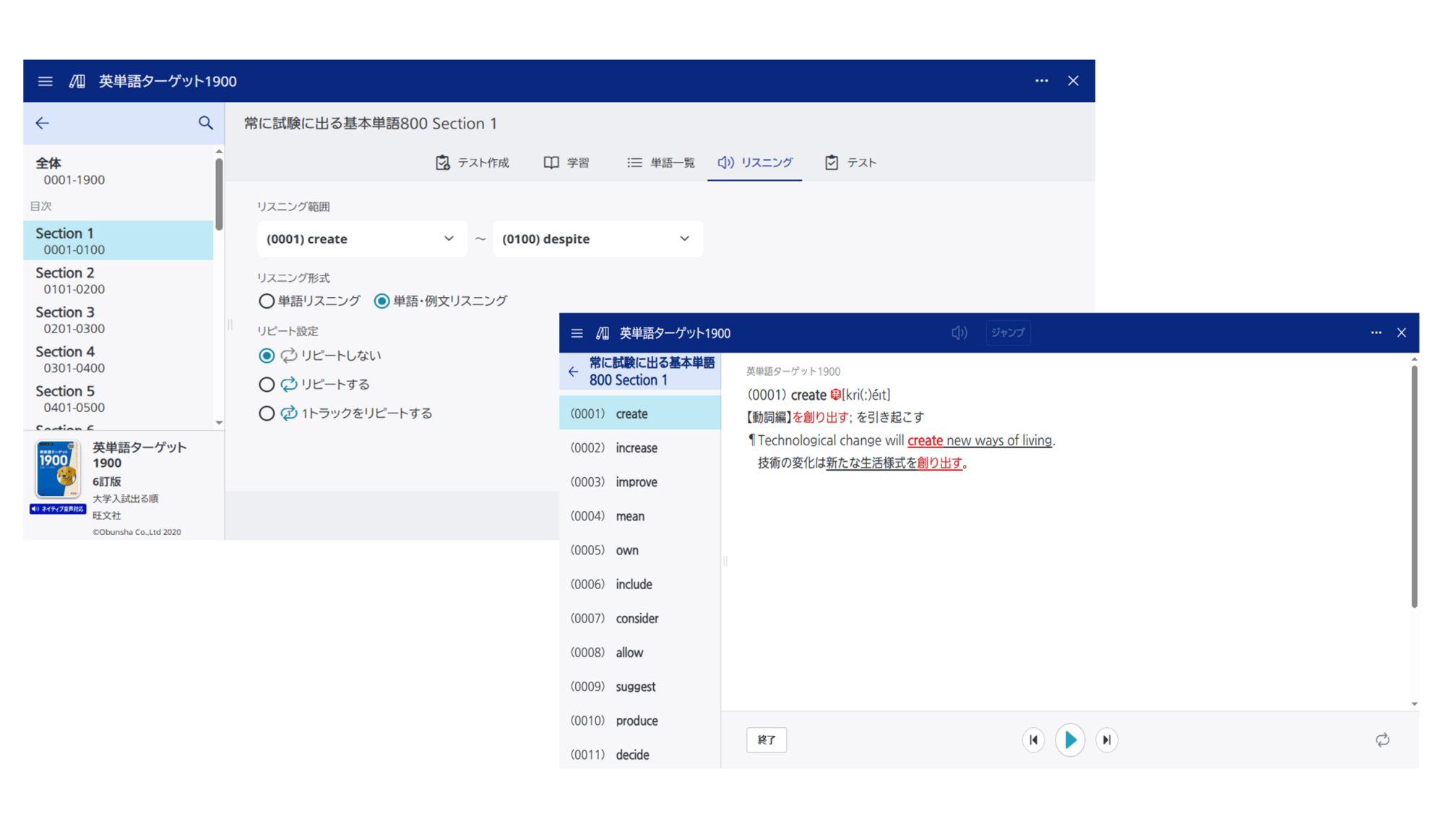Open the hamburger menu in main window
The image size is (1445, 832).
click(45, 81)
